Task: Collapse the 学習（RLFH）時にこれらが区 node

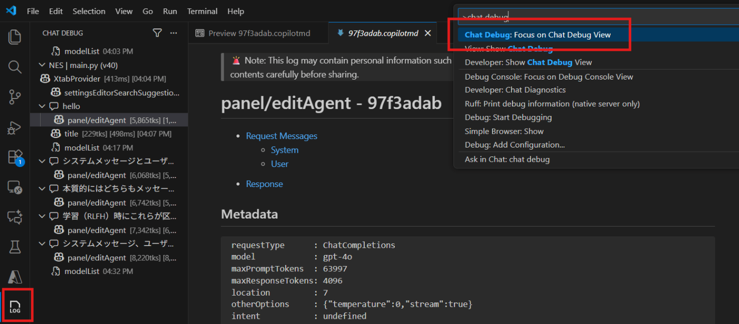Action: pos(43,216)
